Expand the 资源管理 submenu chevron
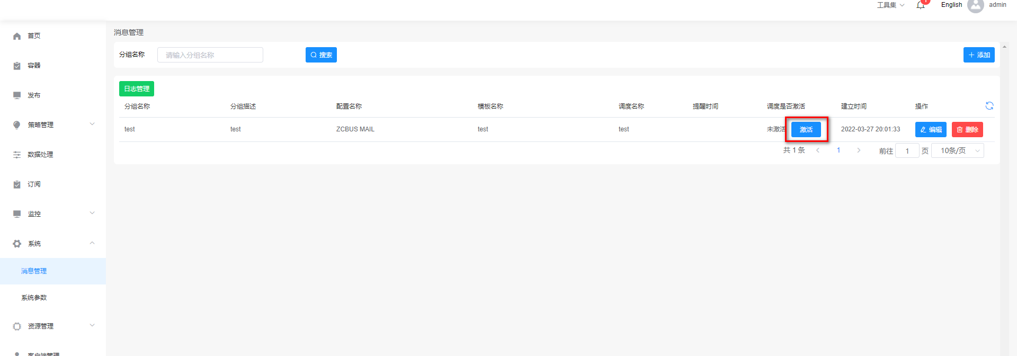Viewport: 1017px width, 356px height. click(x=92, y=326)
